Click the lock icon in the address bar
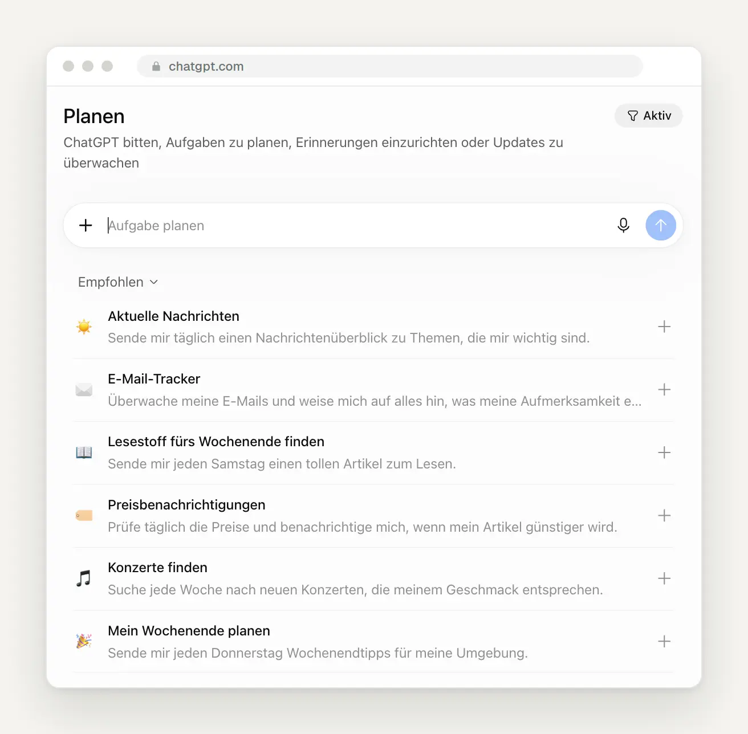This screenshot has height=734, width=748. [x=156, y=67]
